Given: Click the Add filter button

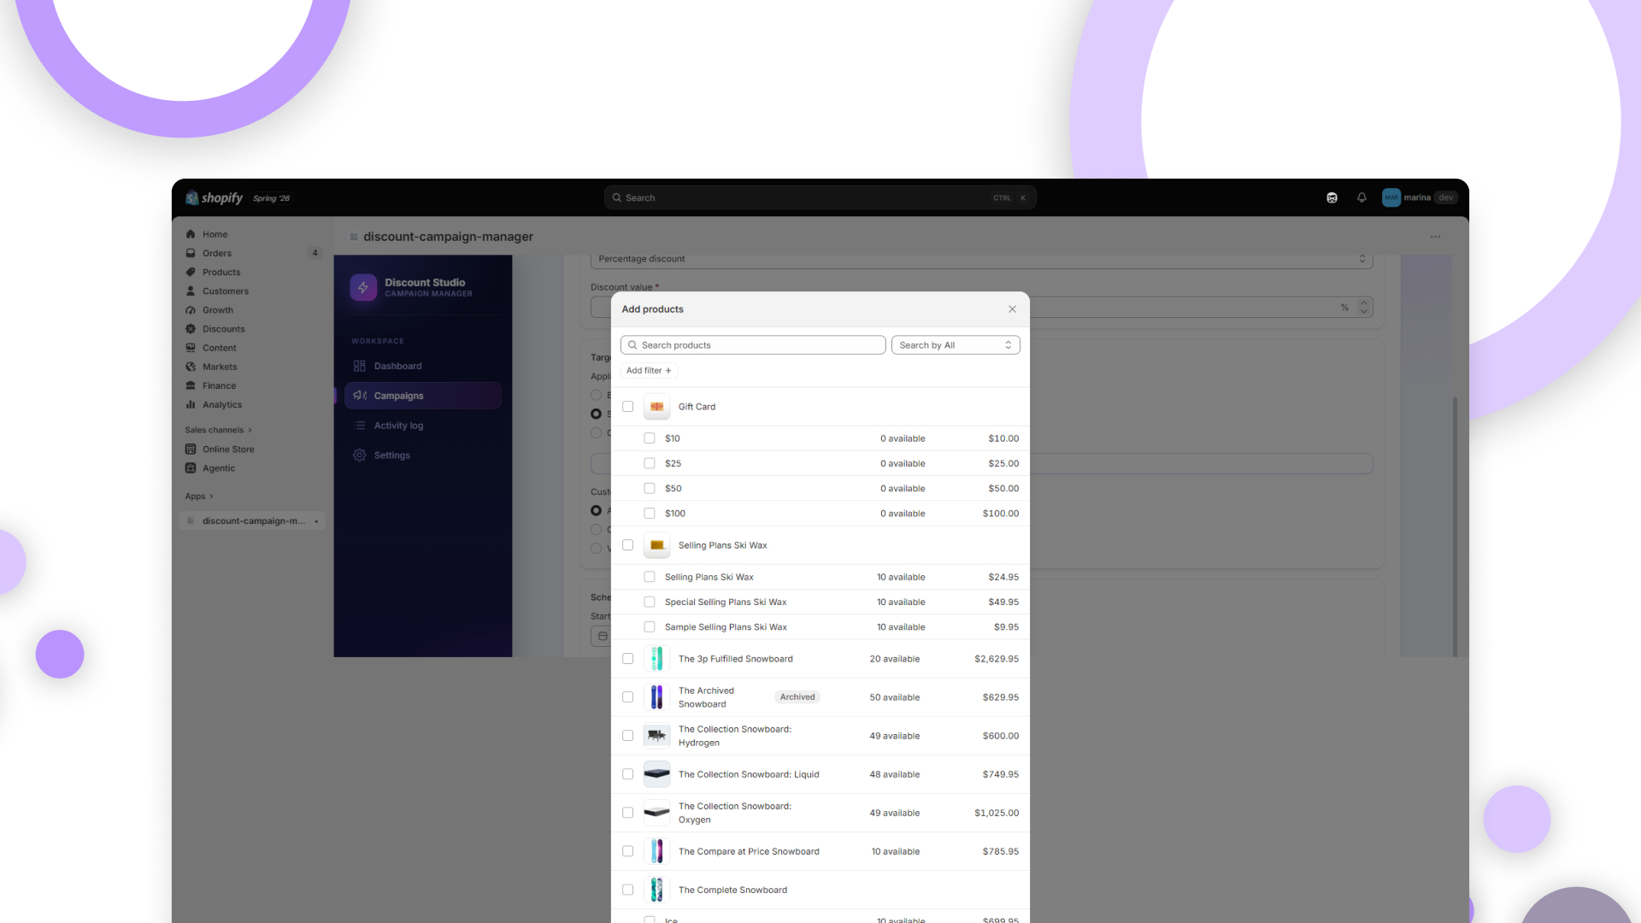Looking at the screenshot, I should [650, 371].
